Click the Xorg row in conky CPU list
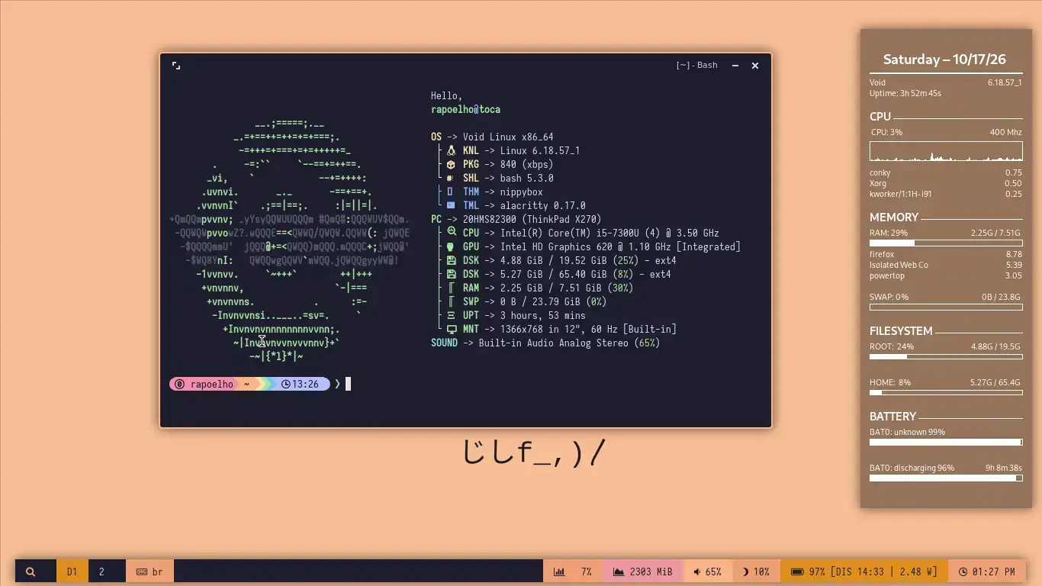The width and height of the screenshot is (1042, 586). click(x=946, y=183)
